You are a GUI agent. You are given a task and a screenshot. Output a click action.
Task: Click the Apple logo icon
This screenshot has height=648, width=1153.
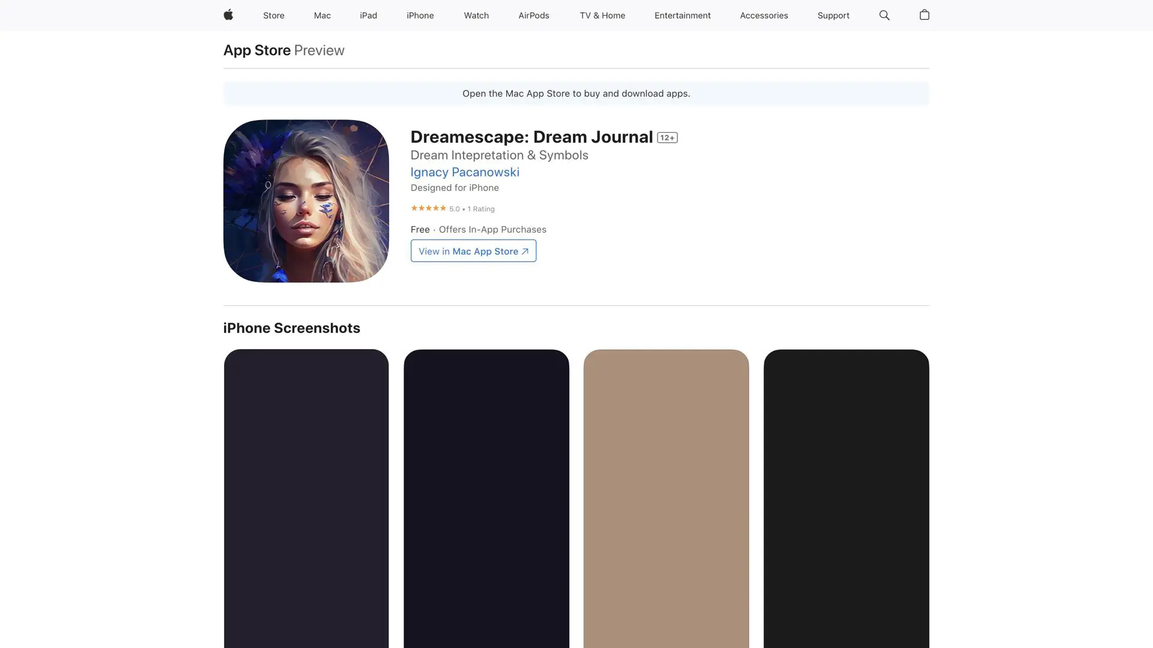(x=228, y=15)
